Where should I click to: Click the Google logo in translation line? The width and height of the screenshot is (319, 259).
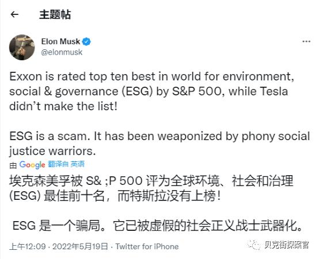pyautogui.click(x=32, y=165)
